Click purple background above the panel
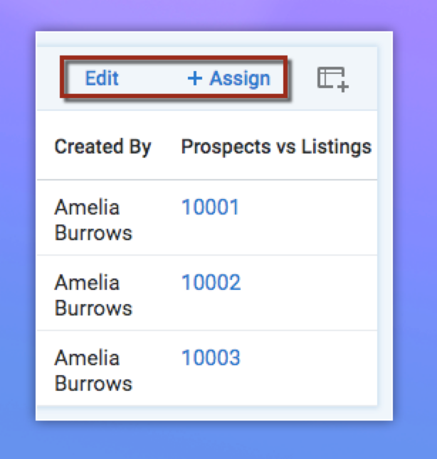The width and height of the screenshot is (437, 459). click(x=214, y=16)
